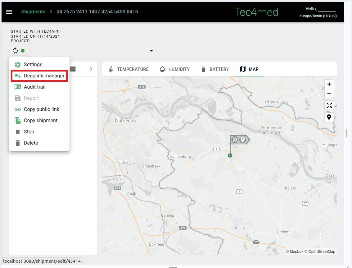Switch to the Temperature tab
This screenshot has width=352, height=268.
tap(129, 69)
